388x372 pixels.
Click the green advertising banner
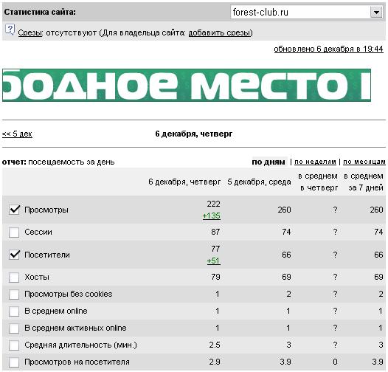187,85
